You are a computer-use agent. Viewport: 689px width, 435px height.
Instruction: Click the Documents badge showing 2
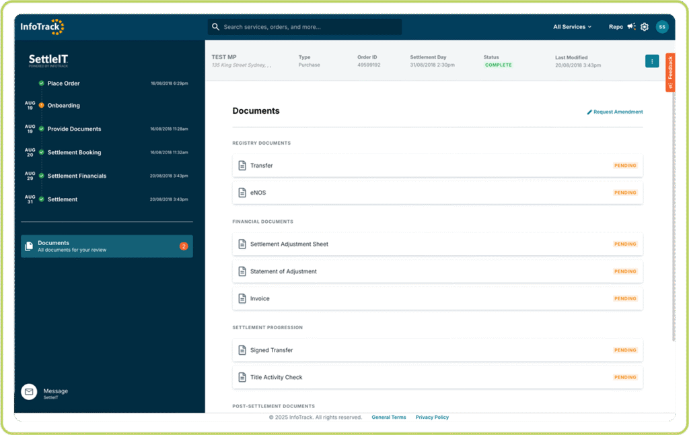(x=184, y=246)
